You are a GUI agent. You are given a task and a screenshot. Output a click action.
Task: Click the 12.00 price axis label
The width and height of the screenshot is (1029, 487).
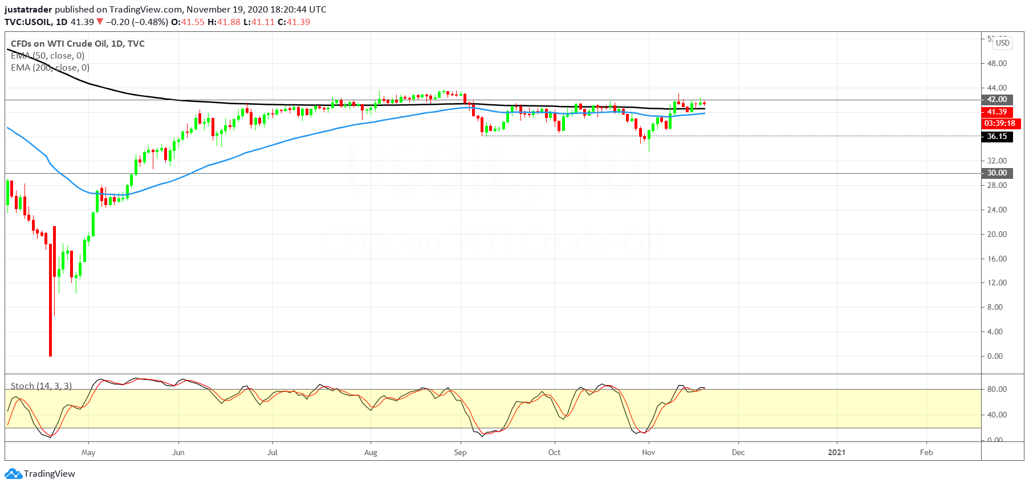(997, 283)
